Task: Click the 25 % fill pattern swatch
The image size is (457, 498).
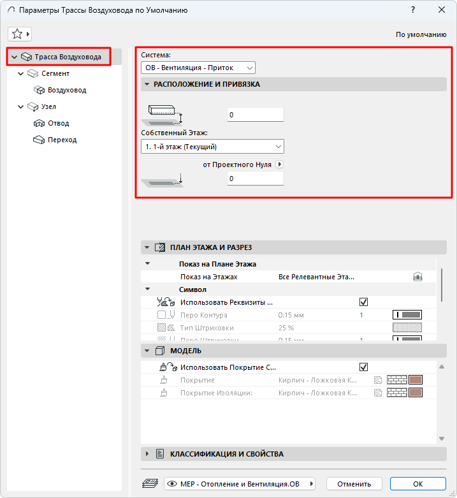Action: click(x=407, y=328)
